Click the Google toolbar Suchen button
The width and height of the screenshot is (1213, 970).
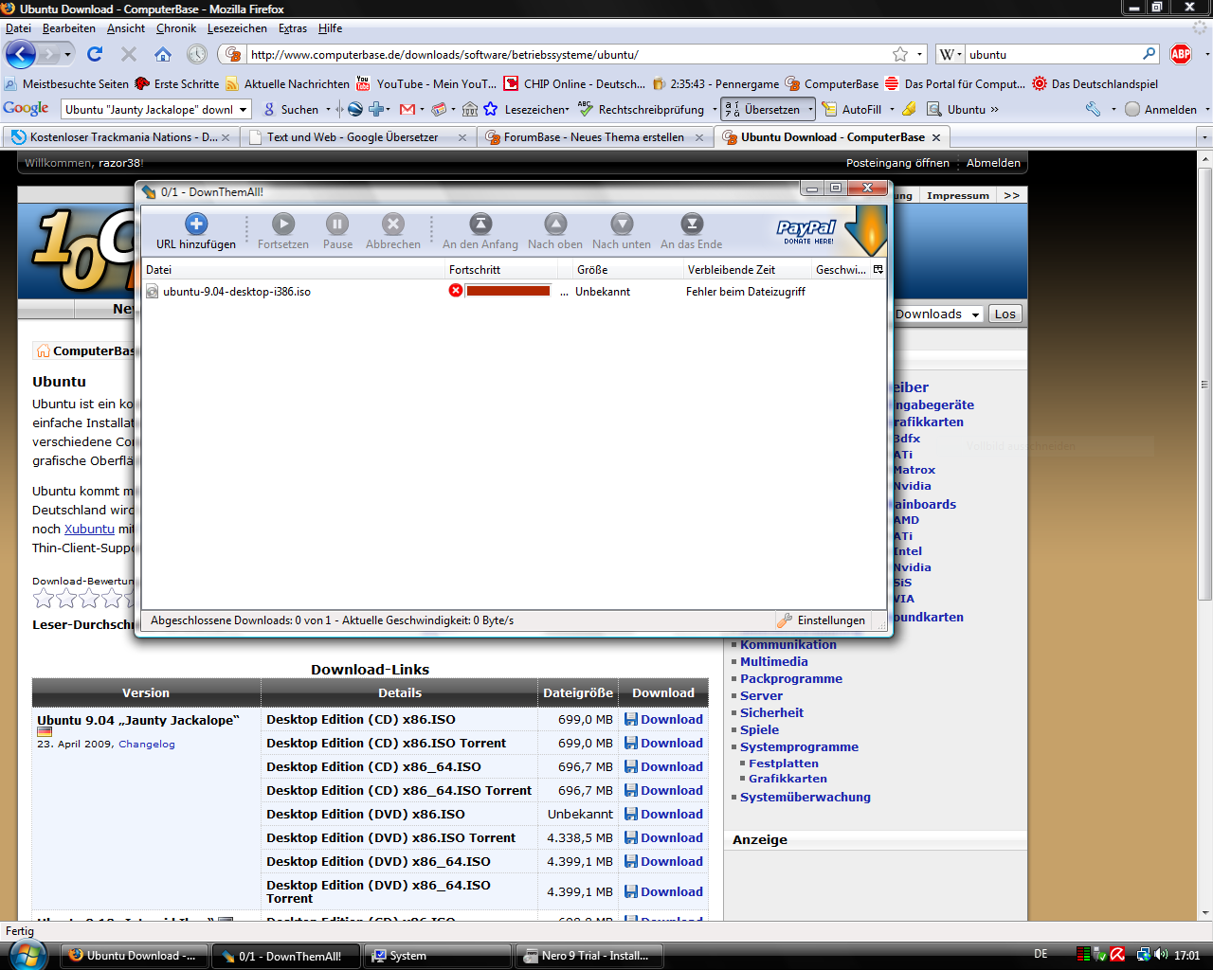point(292,110)
